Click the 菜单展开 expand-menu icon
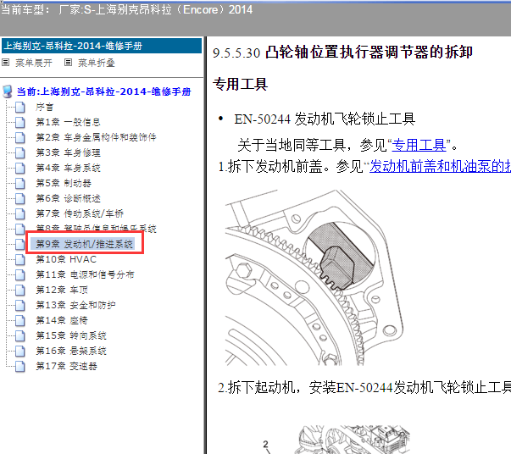Image resolution: width=511 pixels, height=454 pixels. [5, 62]
